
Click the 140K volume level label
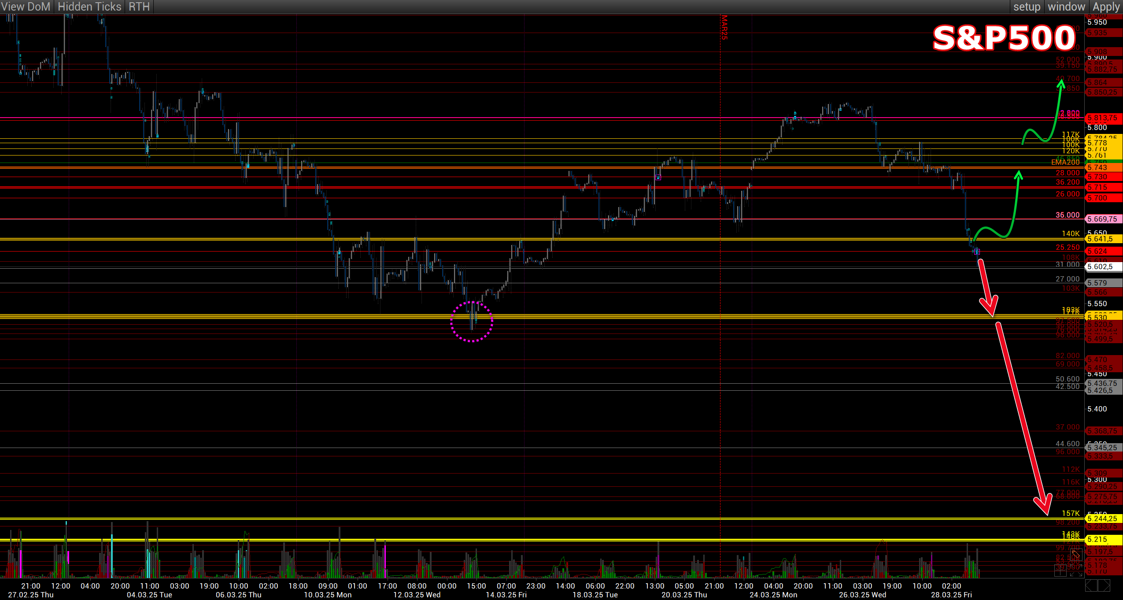[1071, 233]
